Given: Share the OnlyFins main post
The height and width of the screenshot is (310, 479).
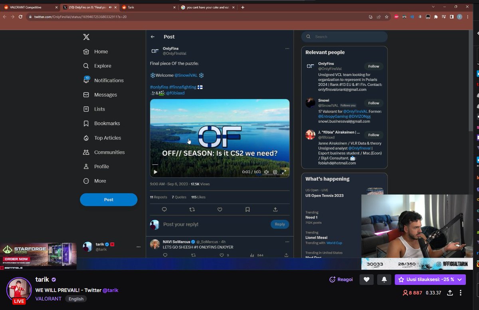Looking at the screenshot, I should point(275,209).
